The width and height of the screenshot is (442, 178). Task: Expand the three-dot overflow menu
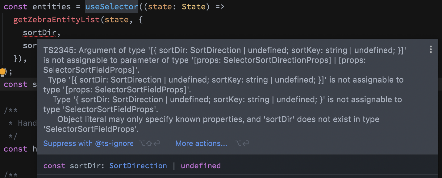coord(431,49)
